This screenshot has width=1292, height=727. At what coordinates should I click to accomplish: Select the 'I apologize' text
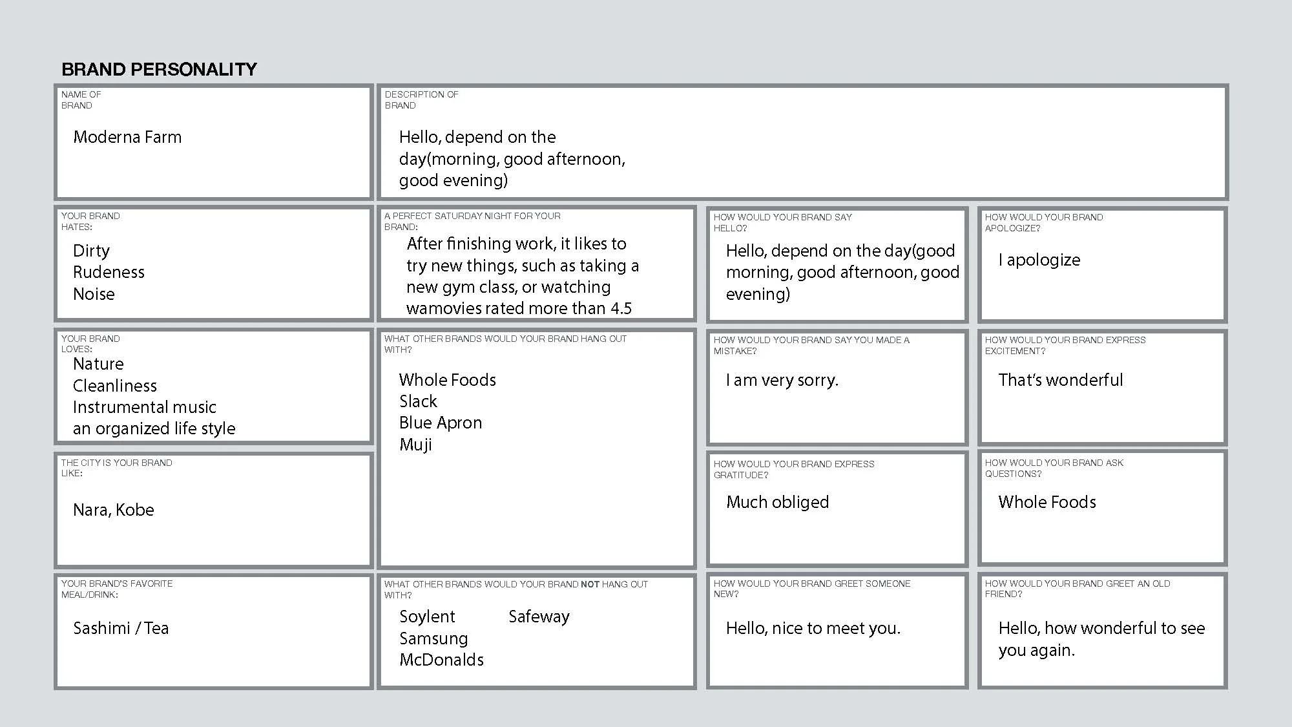[x=1039, y=260]
